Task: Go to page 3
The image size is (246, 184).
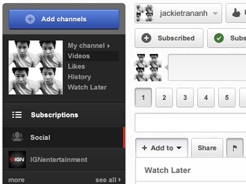Action: tap(185, 98)
